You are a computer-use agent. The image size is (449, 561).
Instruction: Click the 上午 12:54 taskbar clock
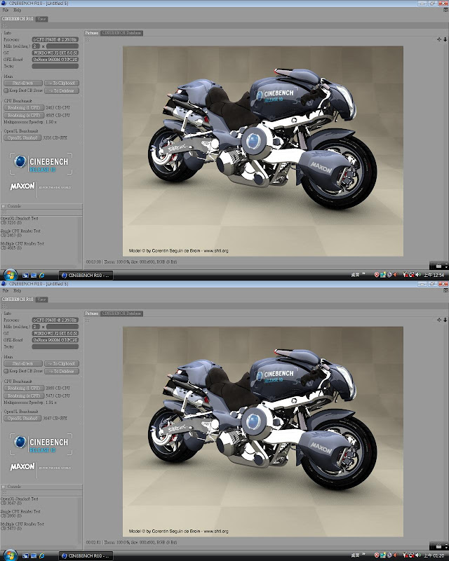pos(434,275)
